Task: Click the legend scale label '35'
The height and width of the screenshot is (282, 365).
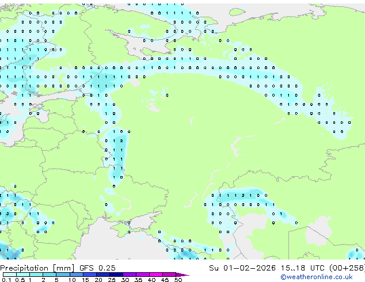Action: coord(138,280)
